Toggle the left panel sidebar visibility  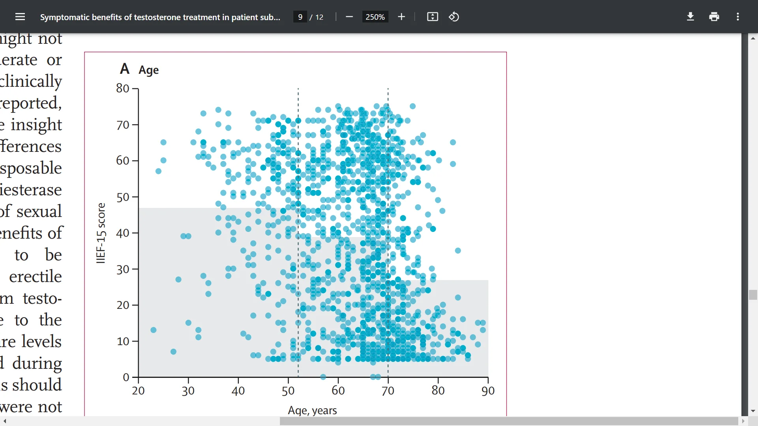point(19,17)
